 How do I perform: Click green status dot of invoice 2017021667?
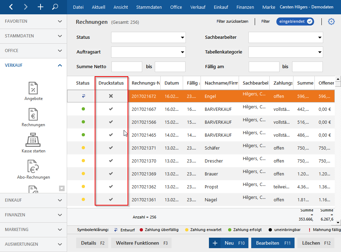pos(83,109)
